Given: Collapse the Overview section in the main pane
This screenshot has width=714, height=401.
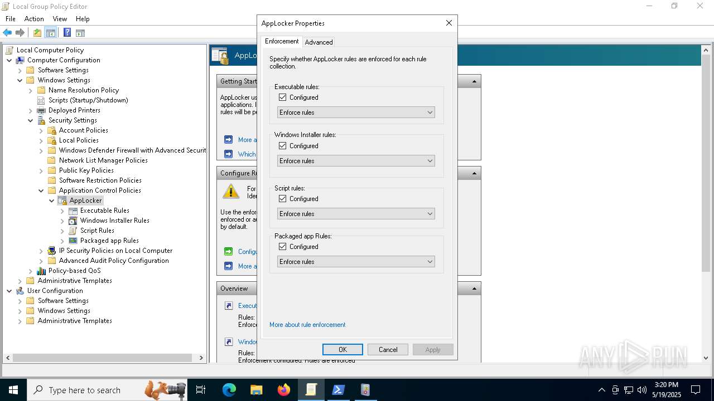Looking at the screenshot, I should (474, 288).
